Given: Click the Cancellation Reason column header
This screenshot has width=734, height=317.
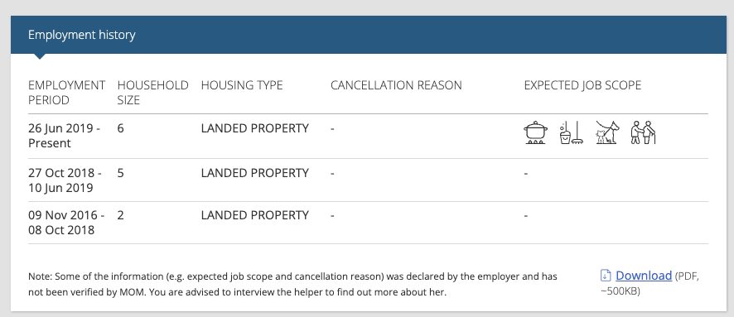Looking at the screenshot, I should point(396,85).
